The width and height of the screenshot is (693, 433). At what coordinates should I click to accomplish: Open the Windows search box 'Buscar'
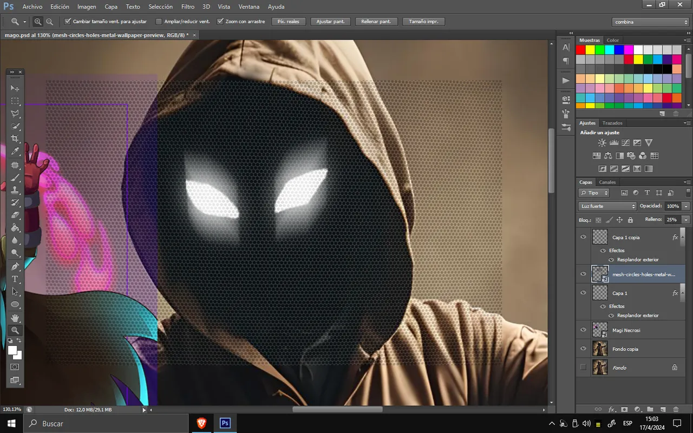(x=106, y=423)
